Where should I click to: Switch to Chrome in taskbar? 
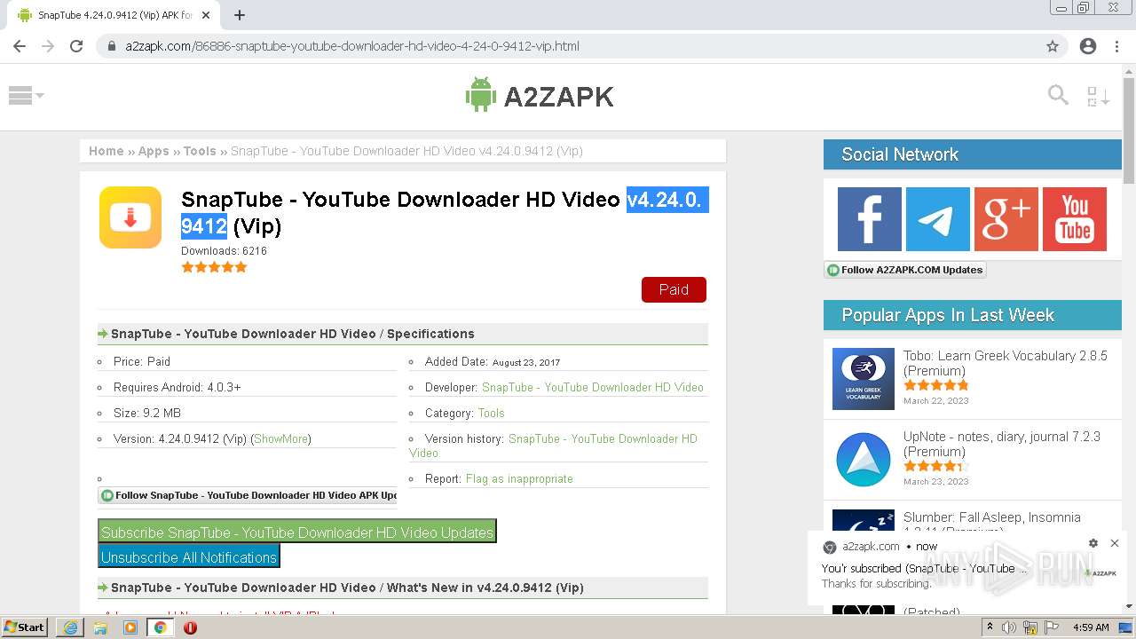coord(160,627)
